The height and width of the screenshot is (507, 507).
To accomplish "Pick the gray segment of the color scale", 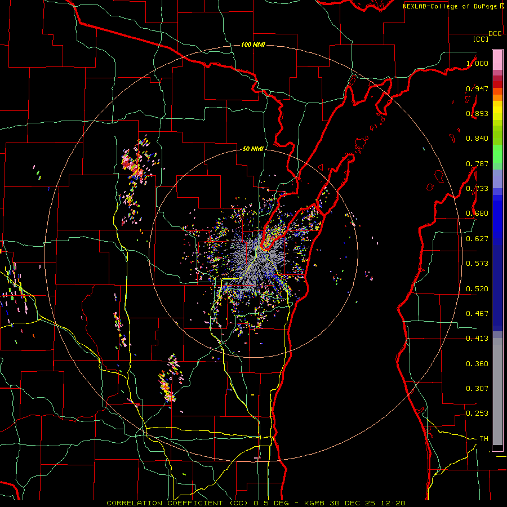I will (x=497, y=392).
